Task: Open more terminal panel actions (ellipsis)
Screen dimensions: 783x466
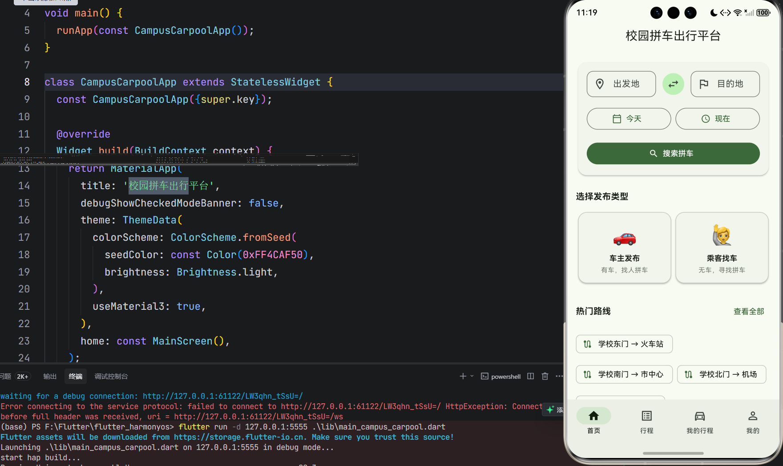Action: click(559, 377)
